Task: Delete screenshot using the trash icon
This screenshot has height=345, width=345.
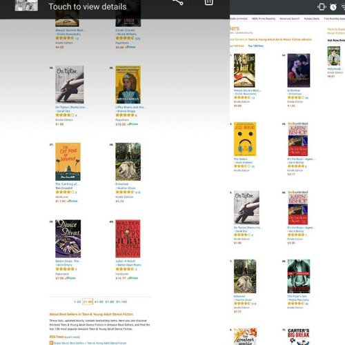Action: tap(208, 2)
